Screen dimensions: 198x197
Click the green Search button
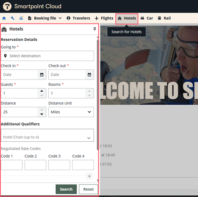(66, 189)
